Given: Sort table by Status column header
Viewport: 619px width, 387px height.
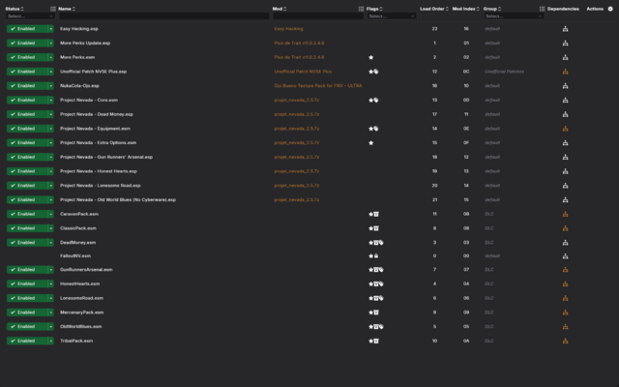Looking at the screenshot, I should [x=15, y=9].
